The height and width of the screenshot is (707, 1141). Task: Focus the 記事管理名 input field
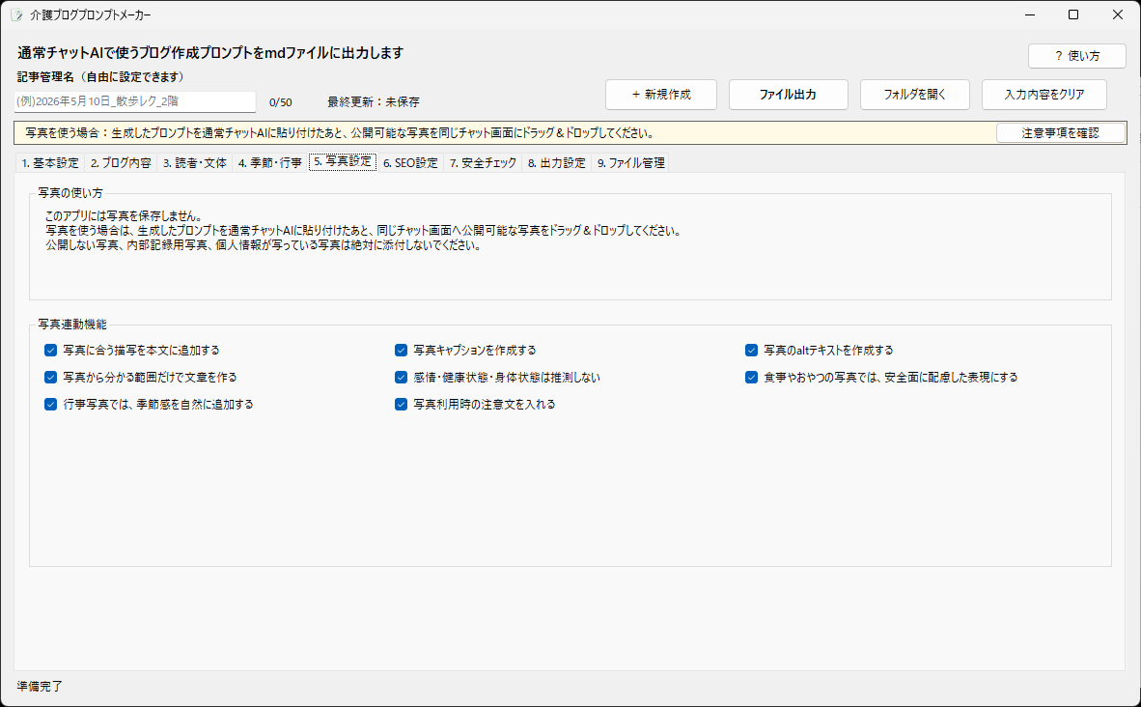[x=135, y=102]
